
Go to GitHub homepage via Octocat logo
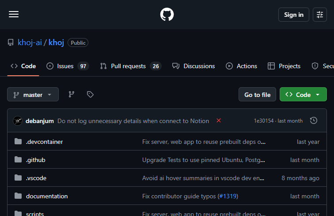pyautogui.click(x=167, y=15)
